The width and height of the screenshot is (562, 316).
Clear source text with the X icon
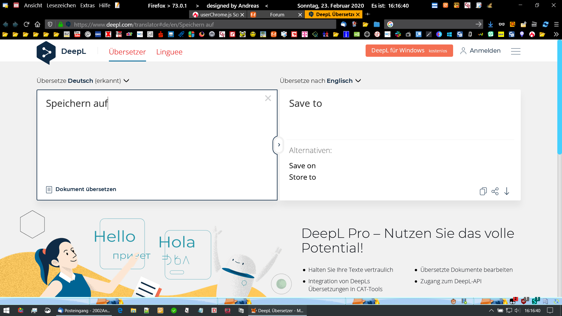click(x=268, y=98)
